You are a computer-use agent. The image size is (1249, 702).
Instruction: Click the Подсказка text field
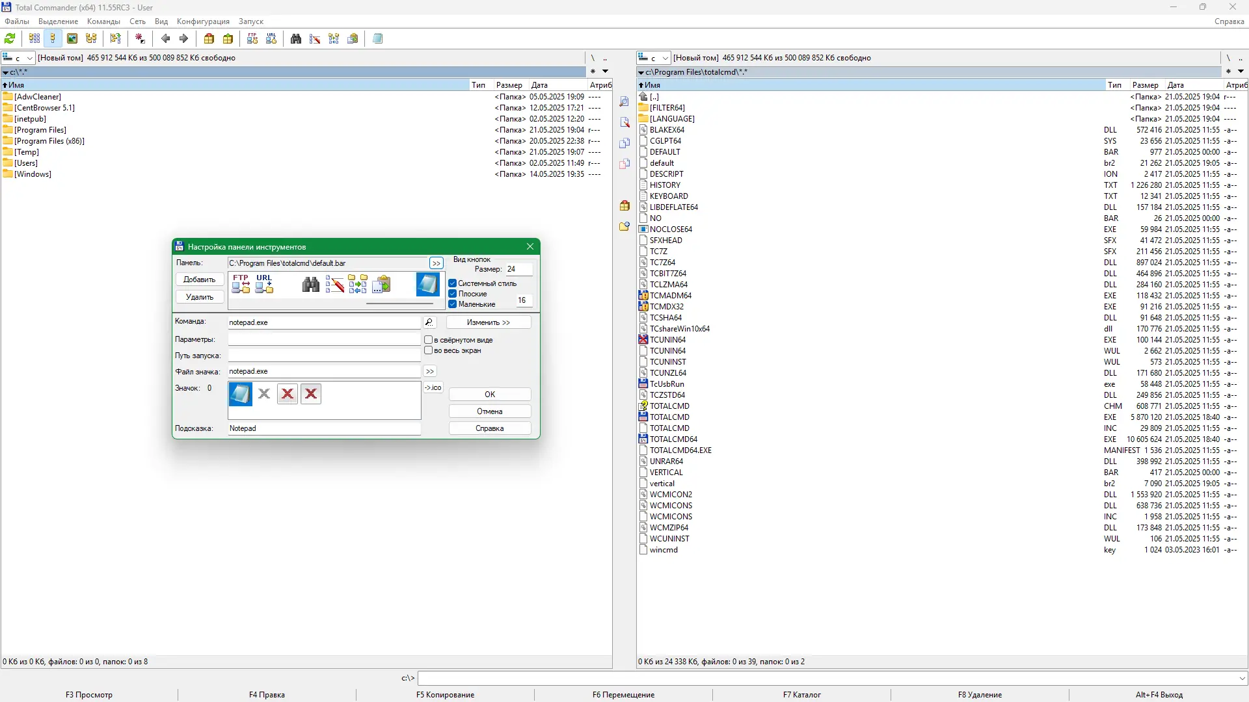pyautogui.click(x=324, y=428)
